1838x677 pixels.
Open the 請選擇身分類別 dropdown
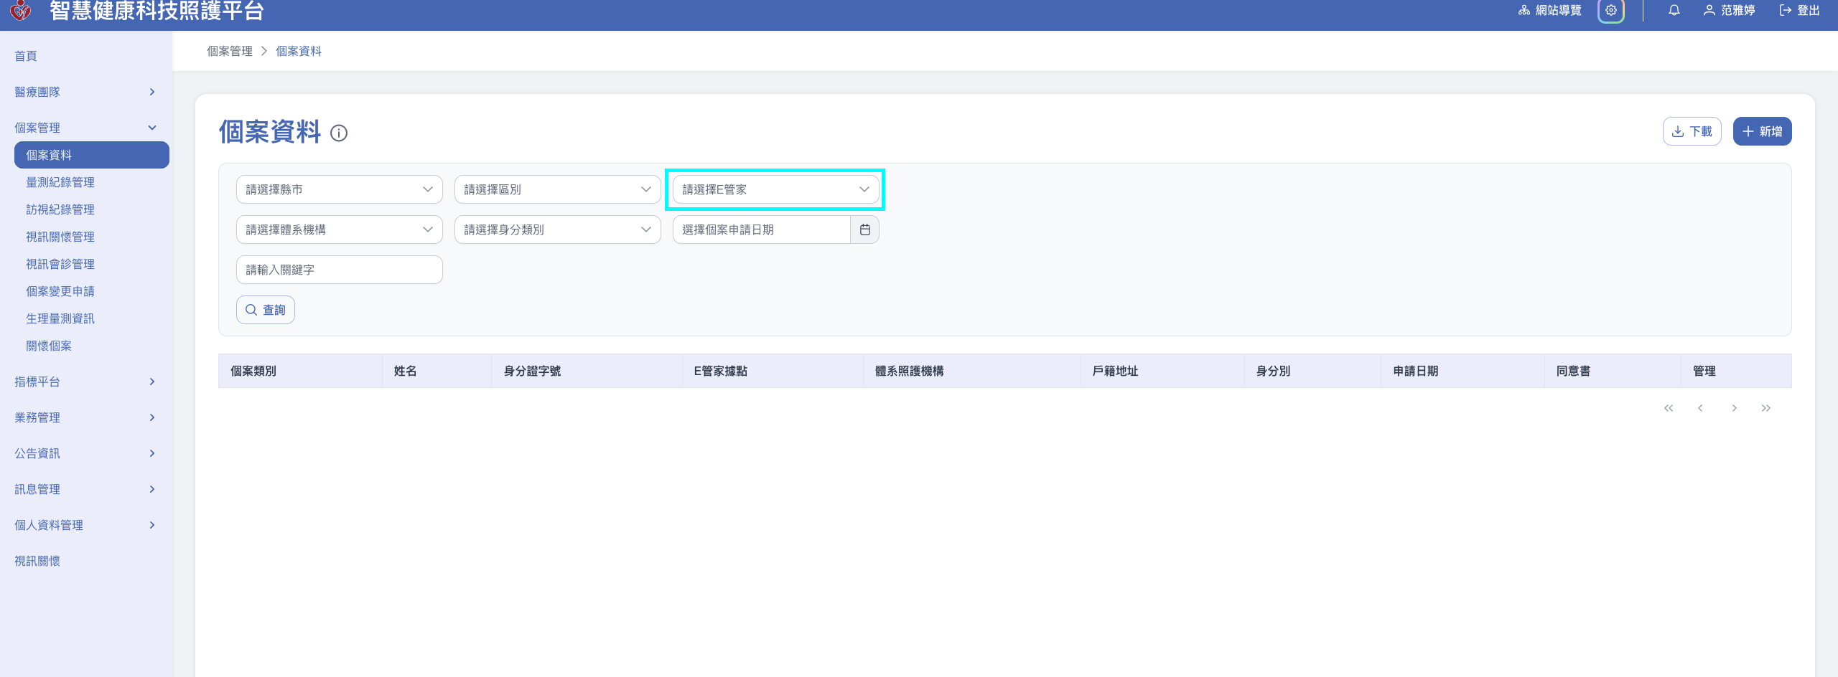pos(557,229)
